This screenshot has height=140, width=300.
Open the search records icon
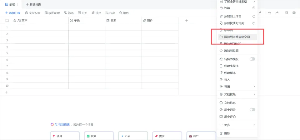point(287,13)
